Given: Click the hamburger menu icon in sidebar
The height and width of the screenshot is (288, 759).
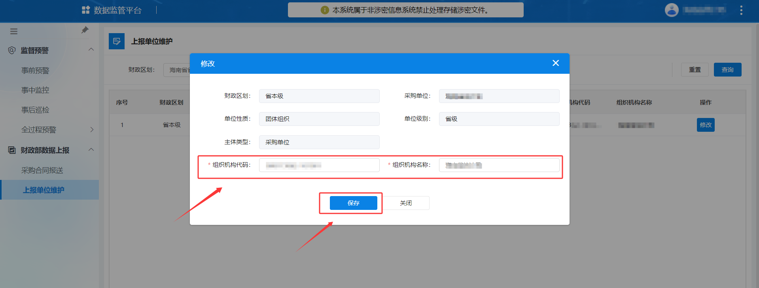Looking at the screenshot, I should [14, 32].
